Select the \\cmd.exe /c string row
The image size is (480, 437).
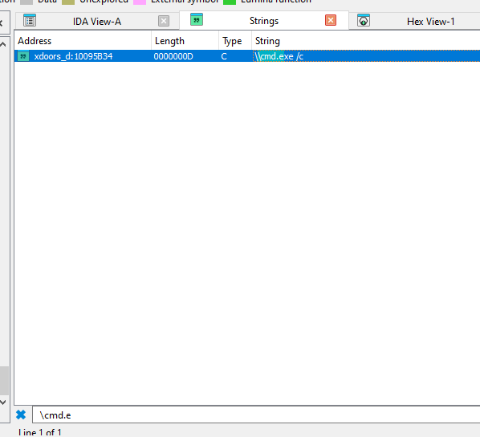click(x=247, y=56)
